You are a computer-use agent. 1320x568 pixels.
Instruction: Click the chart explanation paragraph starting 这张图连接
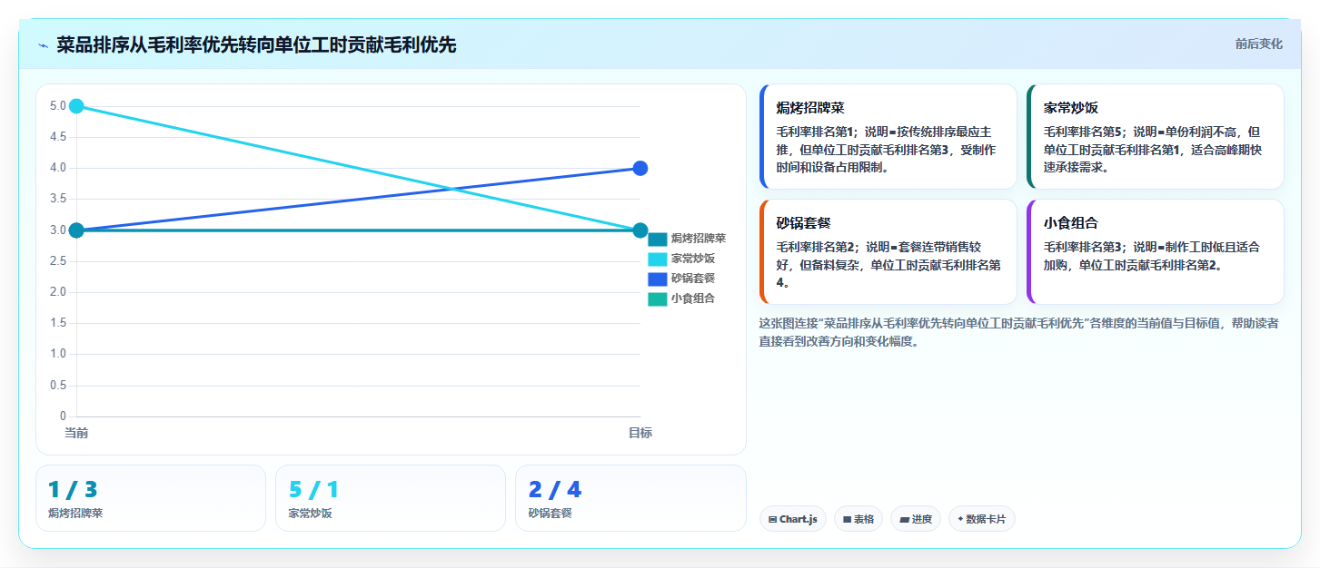[x=1018, y=332]
